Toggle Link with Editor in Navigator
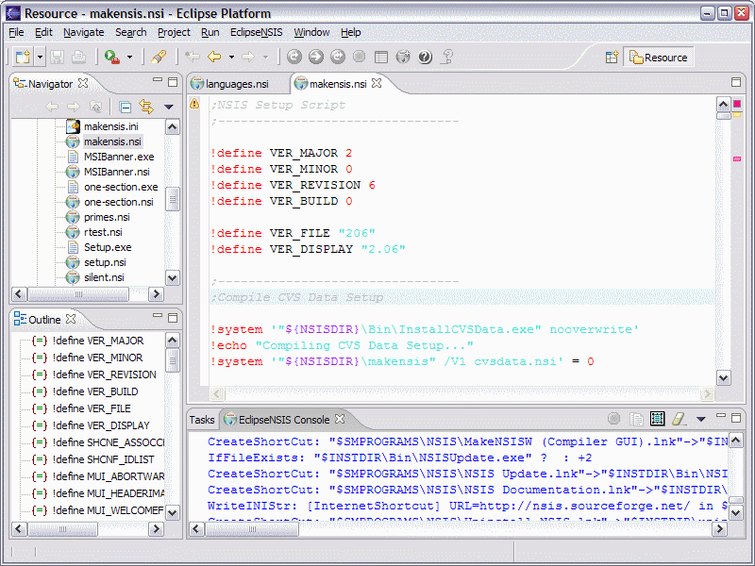Screen dimensions: 755x566 [x=146, y=107]
